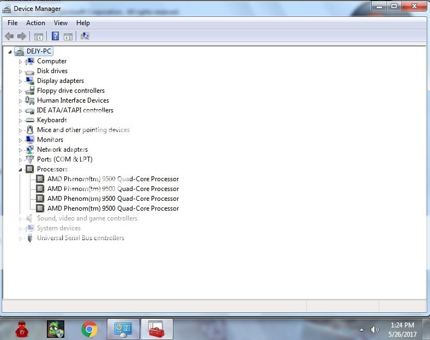Click the Disk drives icon
Image resolution: width=430 pixels, height=340 pixels.
[29, 72]
